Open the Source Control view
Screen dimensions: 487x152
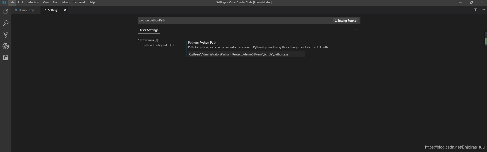pos(6,35)
